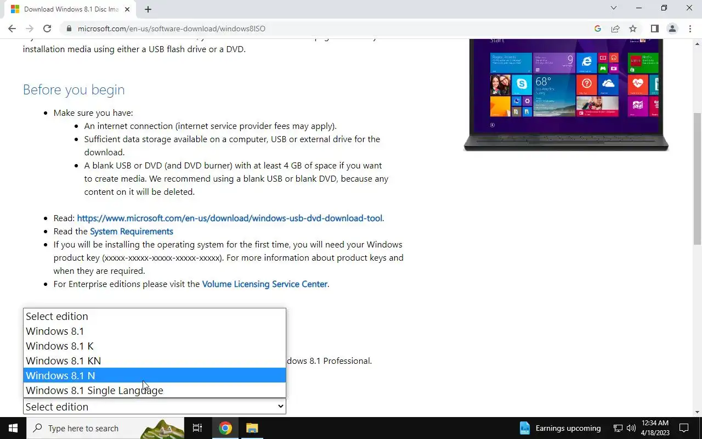
Task: Go forward in browser history
Action: click(30, 29)
